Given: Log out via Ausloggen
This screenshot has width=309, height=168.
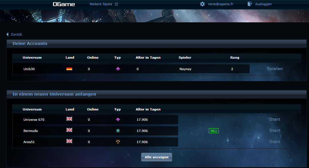Looking at the screenshot, I should coord(263,4).
